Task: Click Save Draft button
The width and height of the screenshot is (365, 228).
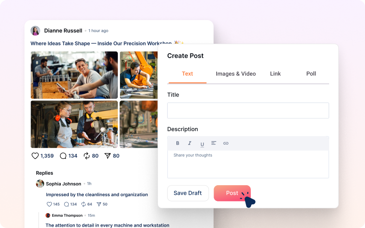Action: (x=188, y=193)
